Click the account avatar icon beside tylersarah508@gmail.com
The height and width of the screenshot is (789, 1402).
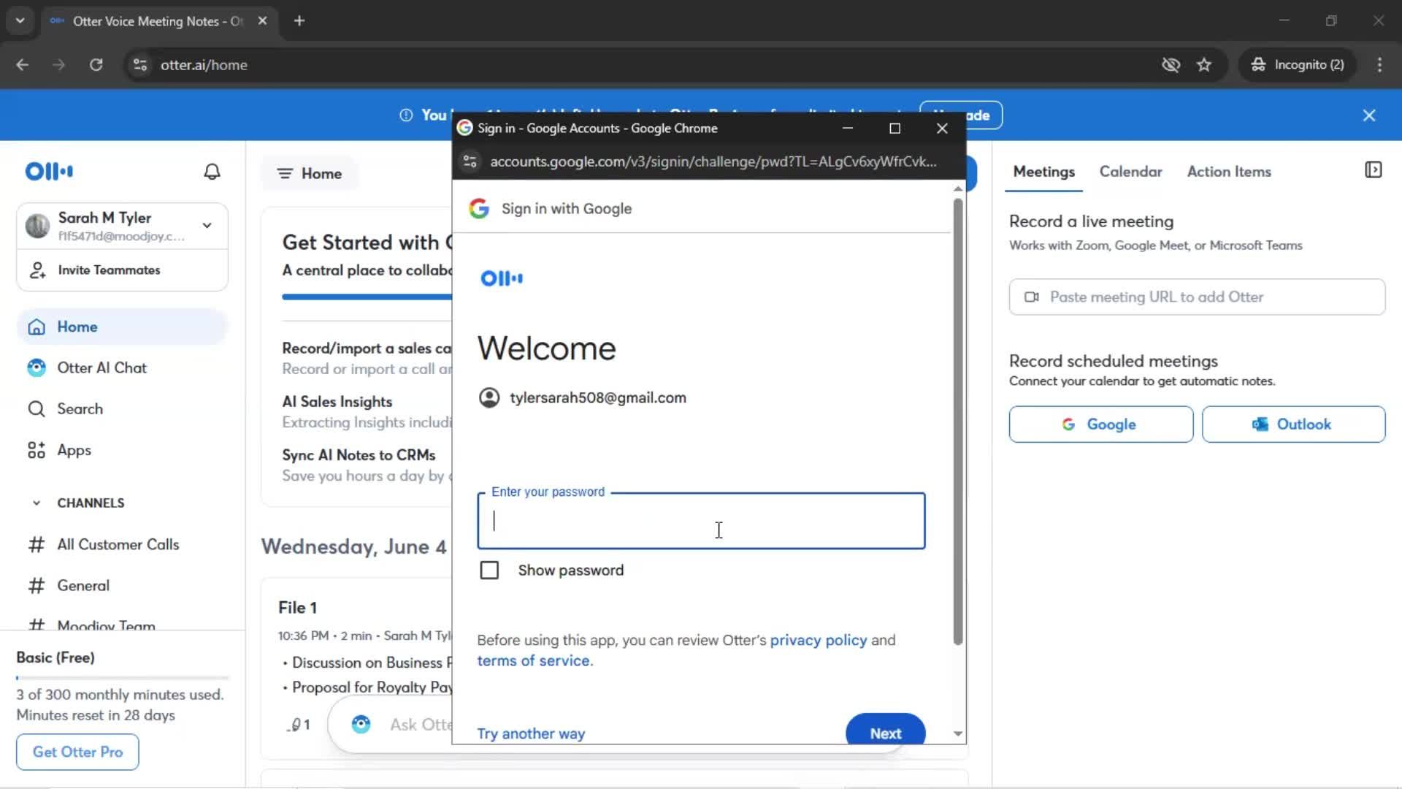489,398
